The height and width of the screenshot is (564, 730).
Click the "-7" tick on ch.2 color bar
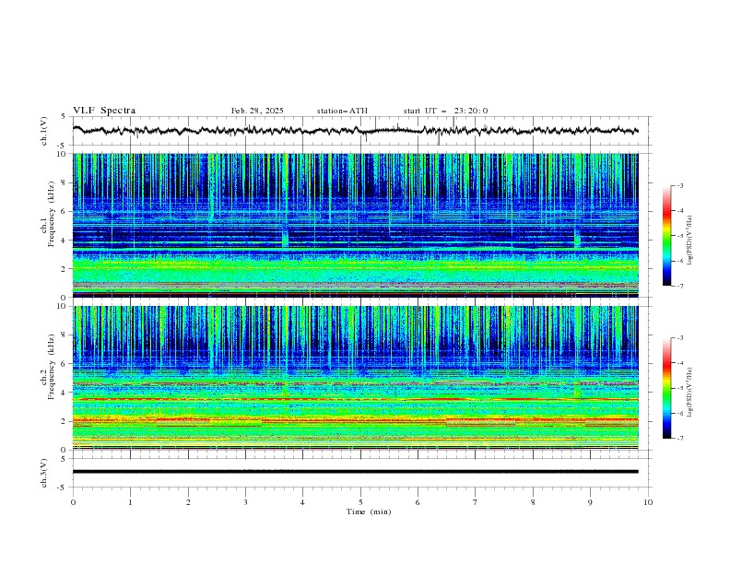679,439
